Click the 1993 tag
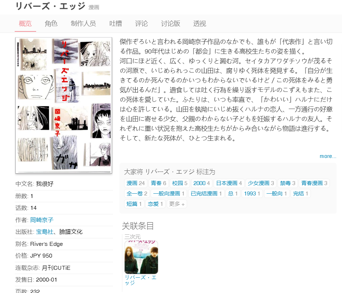342x293 pixels. [x=252, y=194]
